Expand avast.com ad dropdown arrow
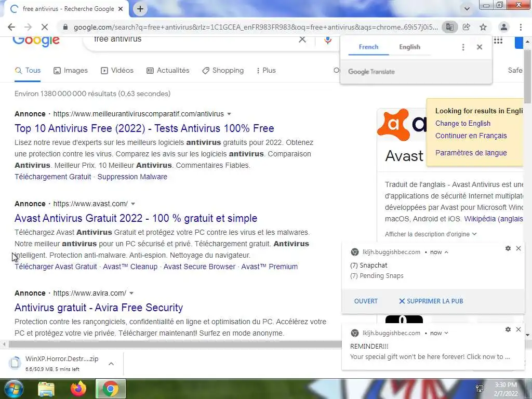This screenshot has width=532, height=399. tap(133, 204)
